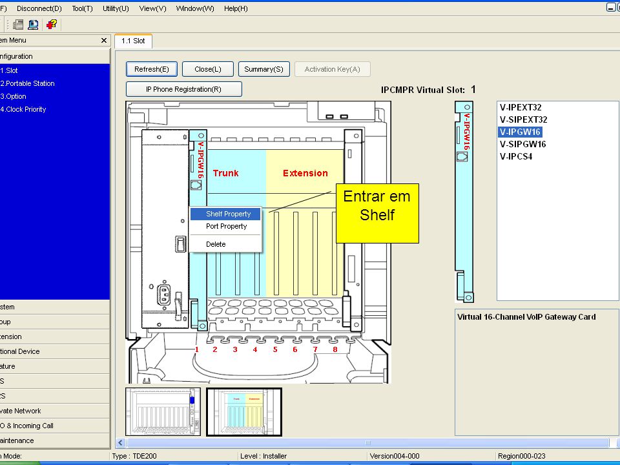Expand the Group section
Image resolution: width=620 pixels, height=465 pixels.
(x=54, y=322)
